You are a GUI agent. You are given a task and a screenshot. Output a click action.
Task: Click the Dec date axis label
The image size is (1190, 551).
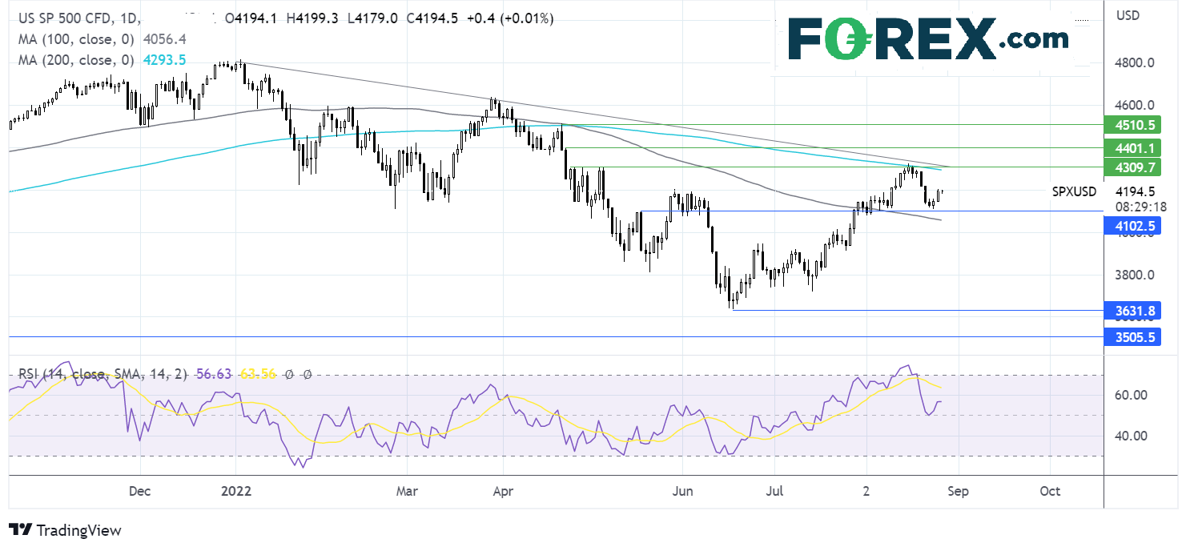click(x=140, y=491)
